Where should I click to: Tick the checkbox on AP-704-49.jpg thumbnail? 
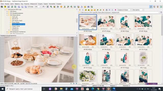(x=99, y=47)
